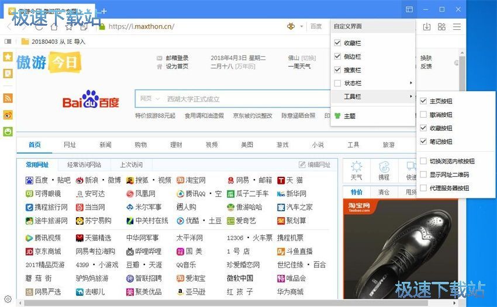
Task: Open the 网页 search type dropdown
Action: point(150,99)
